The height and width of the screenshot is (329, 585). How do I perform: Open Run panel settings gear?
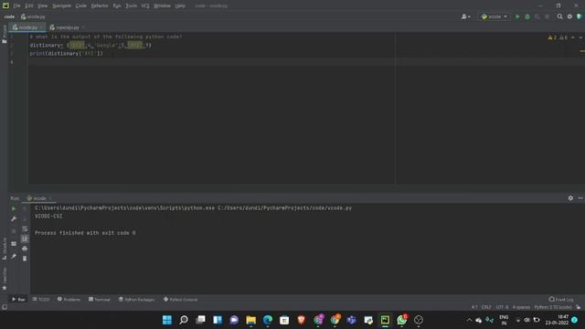point(570,198)
